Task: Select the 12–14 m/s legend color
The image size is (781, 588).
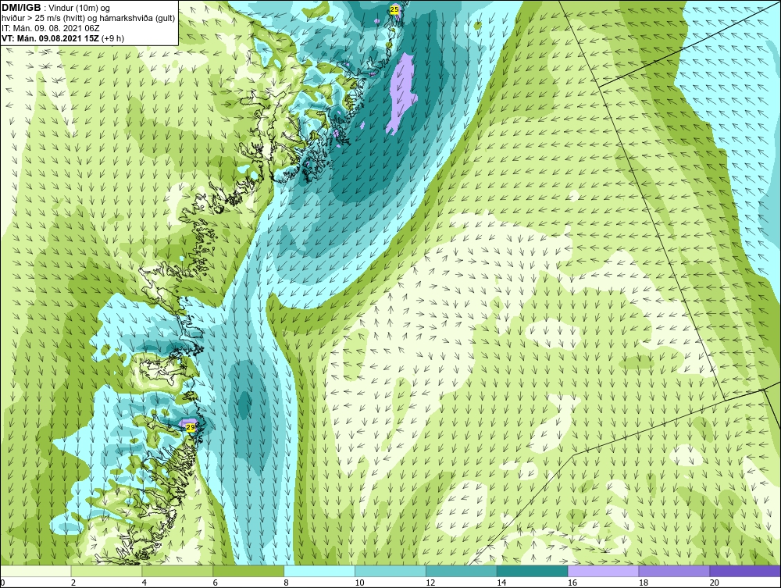Action: (x=462, y=571)
